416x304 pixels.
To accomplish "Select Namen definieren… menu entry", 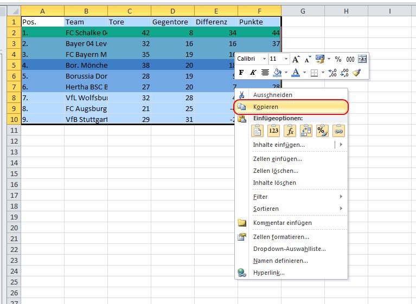I will (x=291, y=261).
